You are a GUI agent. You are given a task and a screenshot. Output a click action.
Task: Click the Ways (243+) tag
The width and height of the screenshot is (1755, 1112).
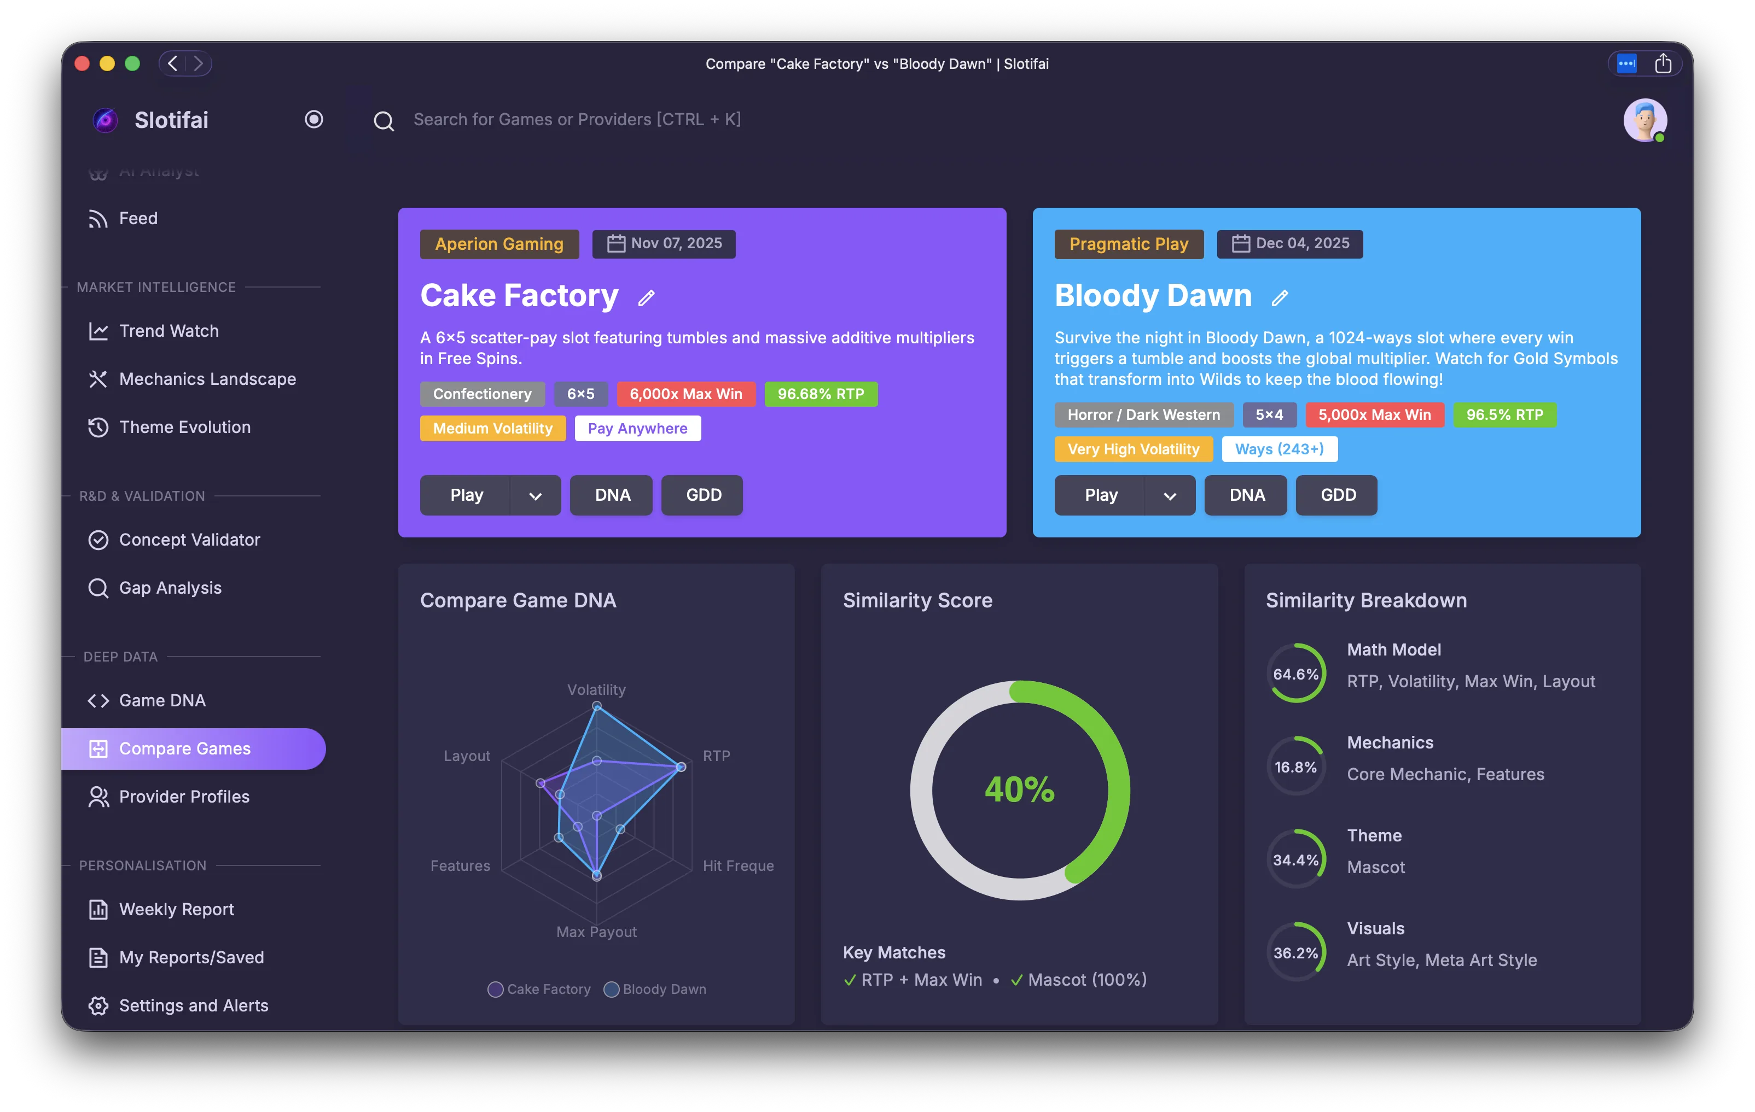[1279, 449]
